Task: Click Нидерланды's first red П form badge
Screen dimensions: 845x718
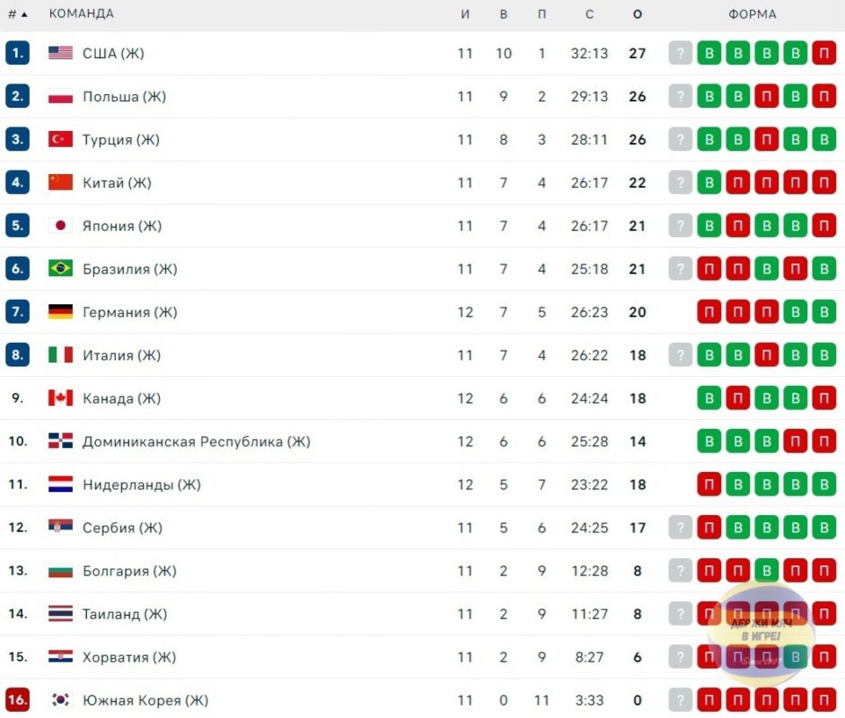Action: pyautogui.click(x=709, y=485)
